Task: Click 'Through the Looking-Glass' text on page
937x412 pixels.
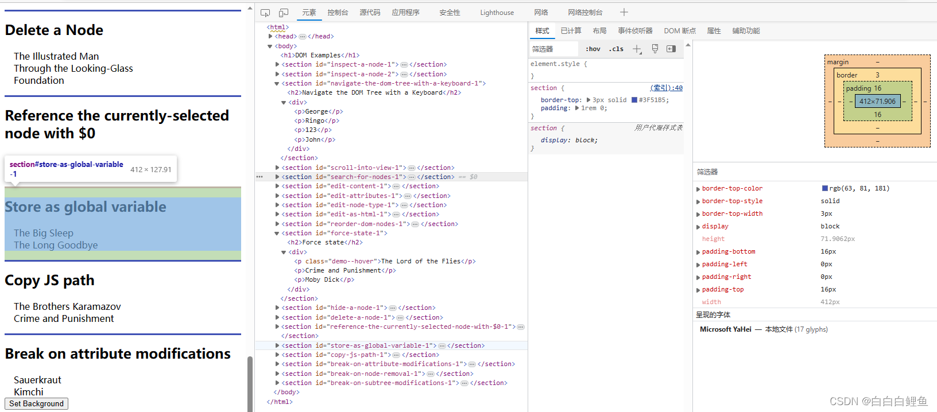Action: [73, 68]
